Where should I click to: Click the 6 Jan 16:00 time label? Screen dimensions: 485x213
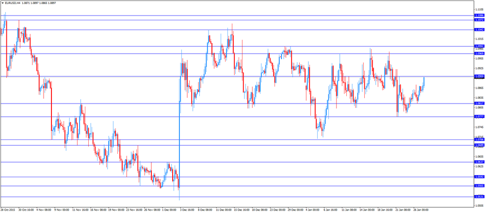pyautogui.click(x=331, y=210)
